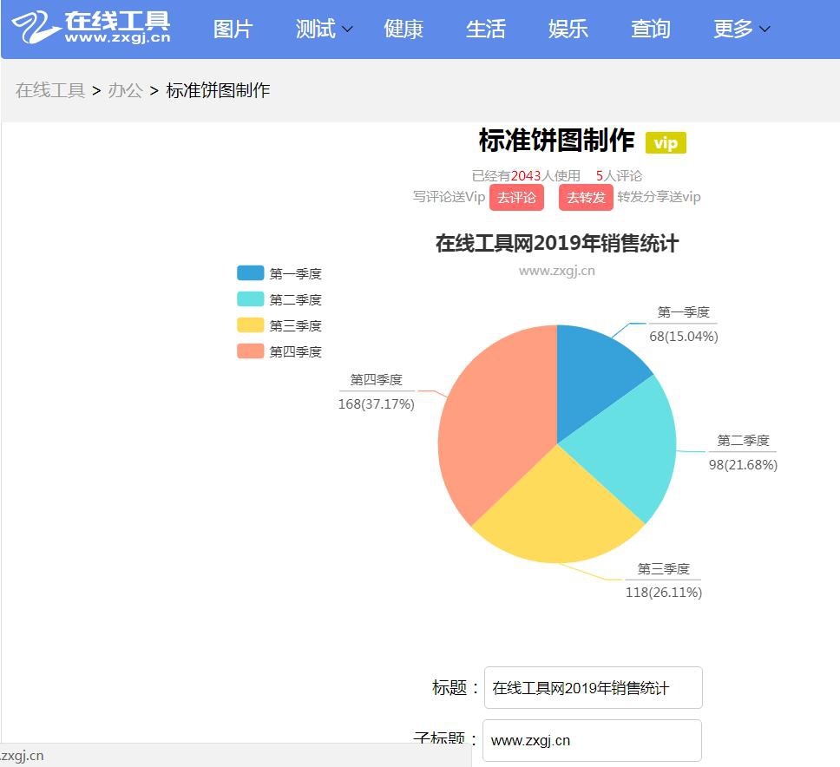Toggle 第一季度 legend item

tap(279, 273)
